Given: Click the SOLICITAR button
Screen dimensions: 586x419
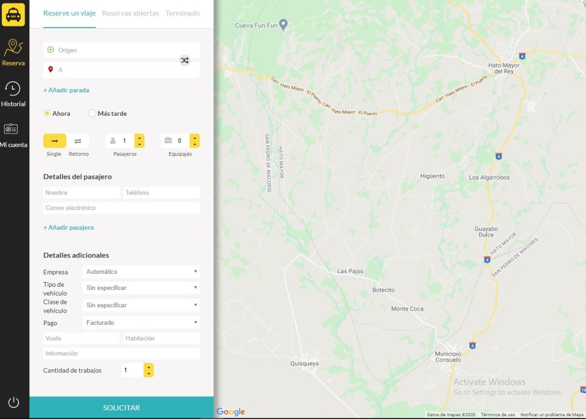Looking at the screenshot, I should click(x=121, y=407).
